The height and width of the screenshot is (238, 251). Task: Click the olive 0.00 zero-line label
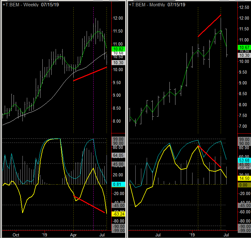[x=244, y=185]
